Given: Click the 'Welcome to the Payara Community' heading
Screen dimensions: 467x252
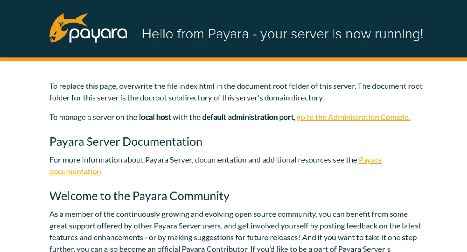Looking at the screenshot, I should tap(139, 196).
